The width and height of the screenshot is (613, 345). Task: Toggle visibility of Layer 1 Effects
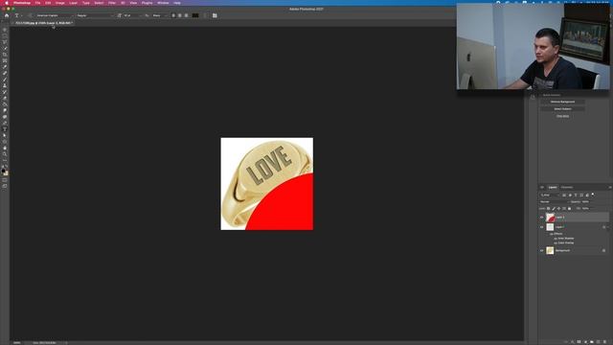(x=551, y=234)
